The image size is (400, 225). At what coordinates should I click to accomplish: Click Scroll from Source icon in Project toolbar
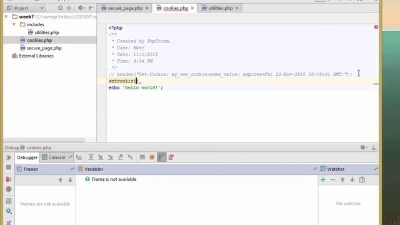[x=61, y=8]
